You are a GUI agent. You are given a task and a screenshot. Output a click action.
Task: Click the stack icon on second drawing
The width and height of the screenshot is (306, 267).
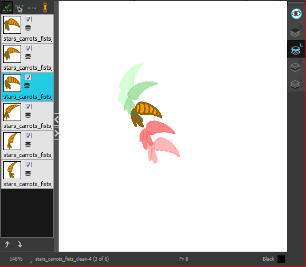[x=28, y=57]
